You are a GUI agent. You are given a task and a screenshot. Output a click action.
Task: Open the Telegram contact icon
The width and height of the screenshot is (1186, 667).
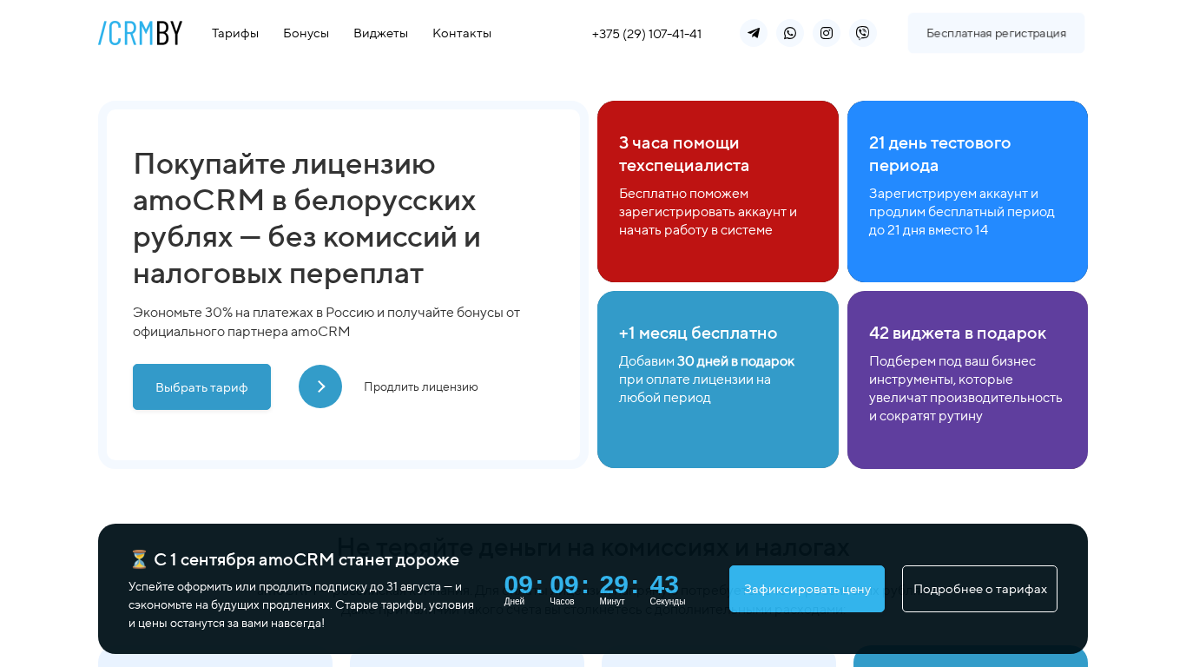tap(754, 33)
